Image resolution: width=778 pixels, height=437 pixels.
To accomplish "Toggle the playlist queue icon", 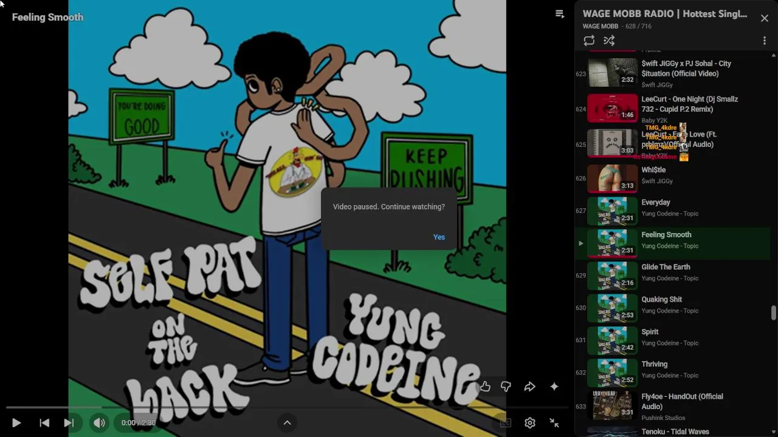I will (560, 14).
